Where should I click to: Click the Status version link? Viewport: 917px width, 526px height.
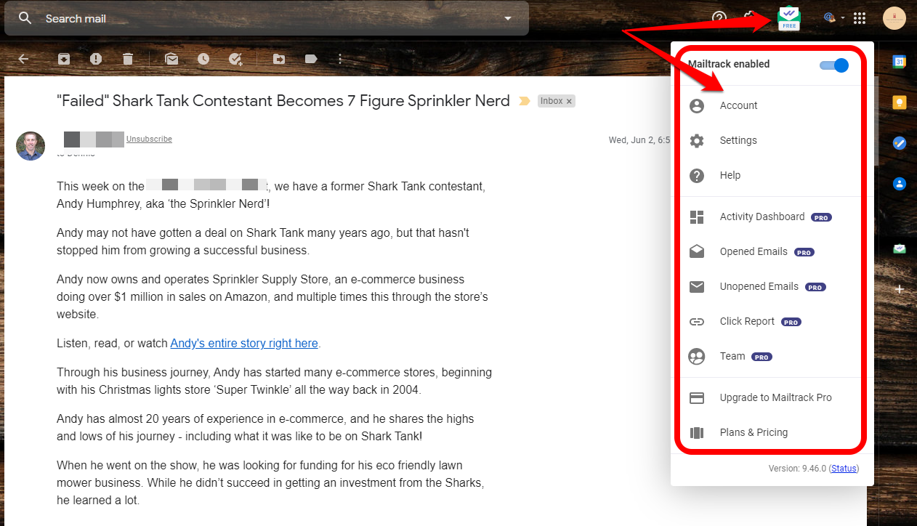844,469
